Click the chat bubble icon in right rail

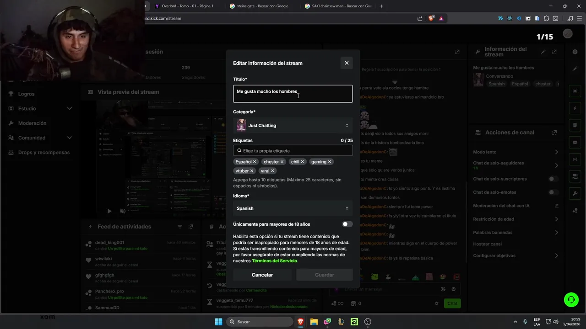pos(575,142)
